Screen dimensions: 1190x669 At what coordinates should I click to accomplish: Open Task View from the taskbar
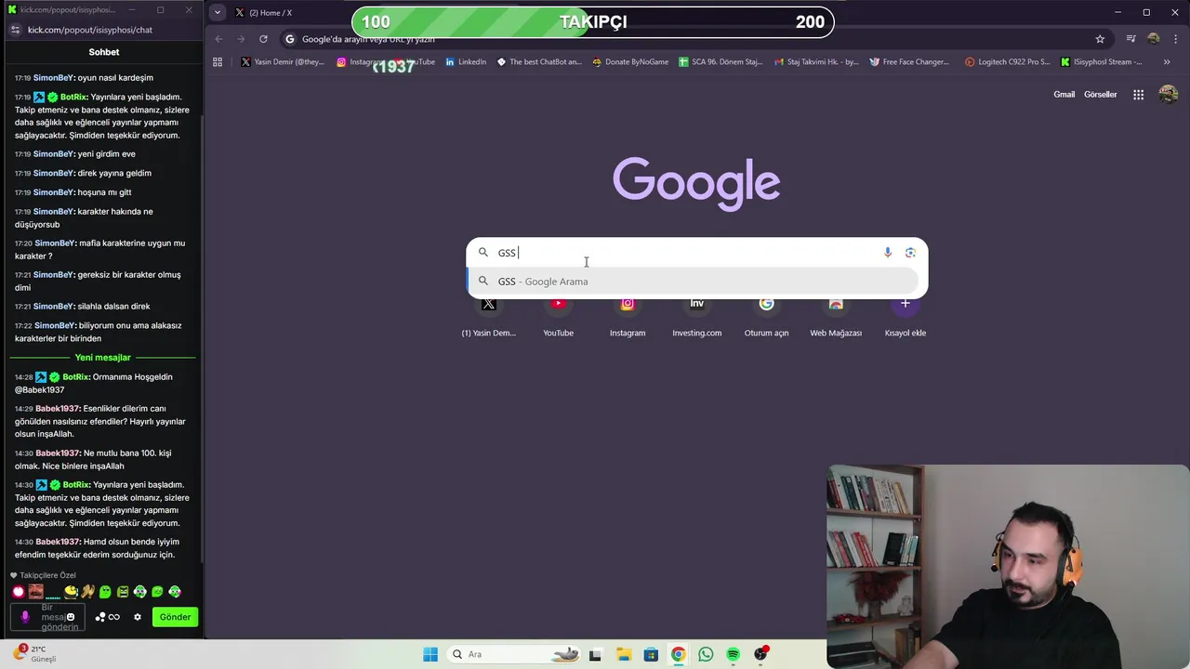tap(595, 654)
